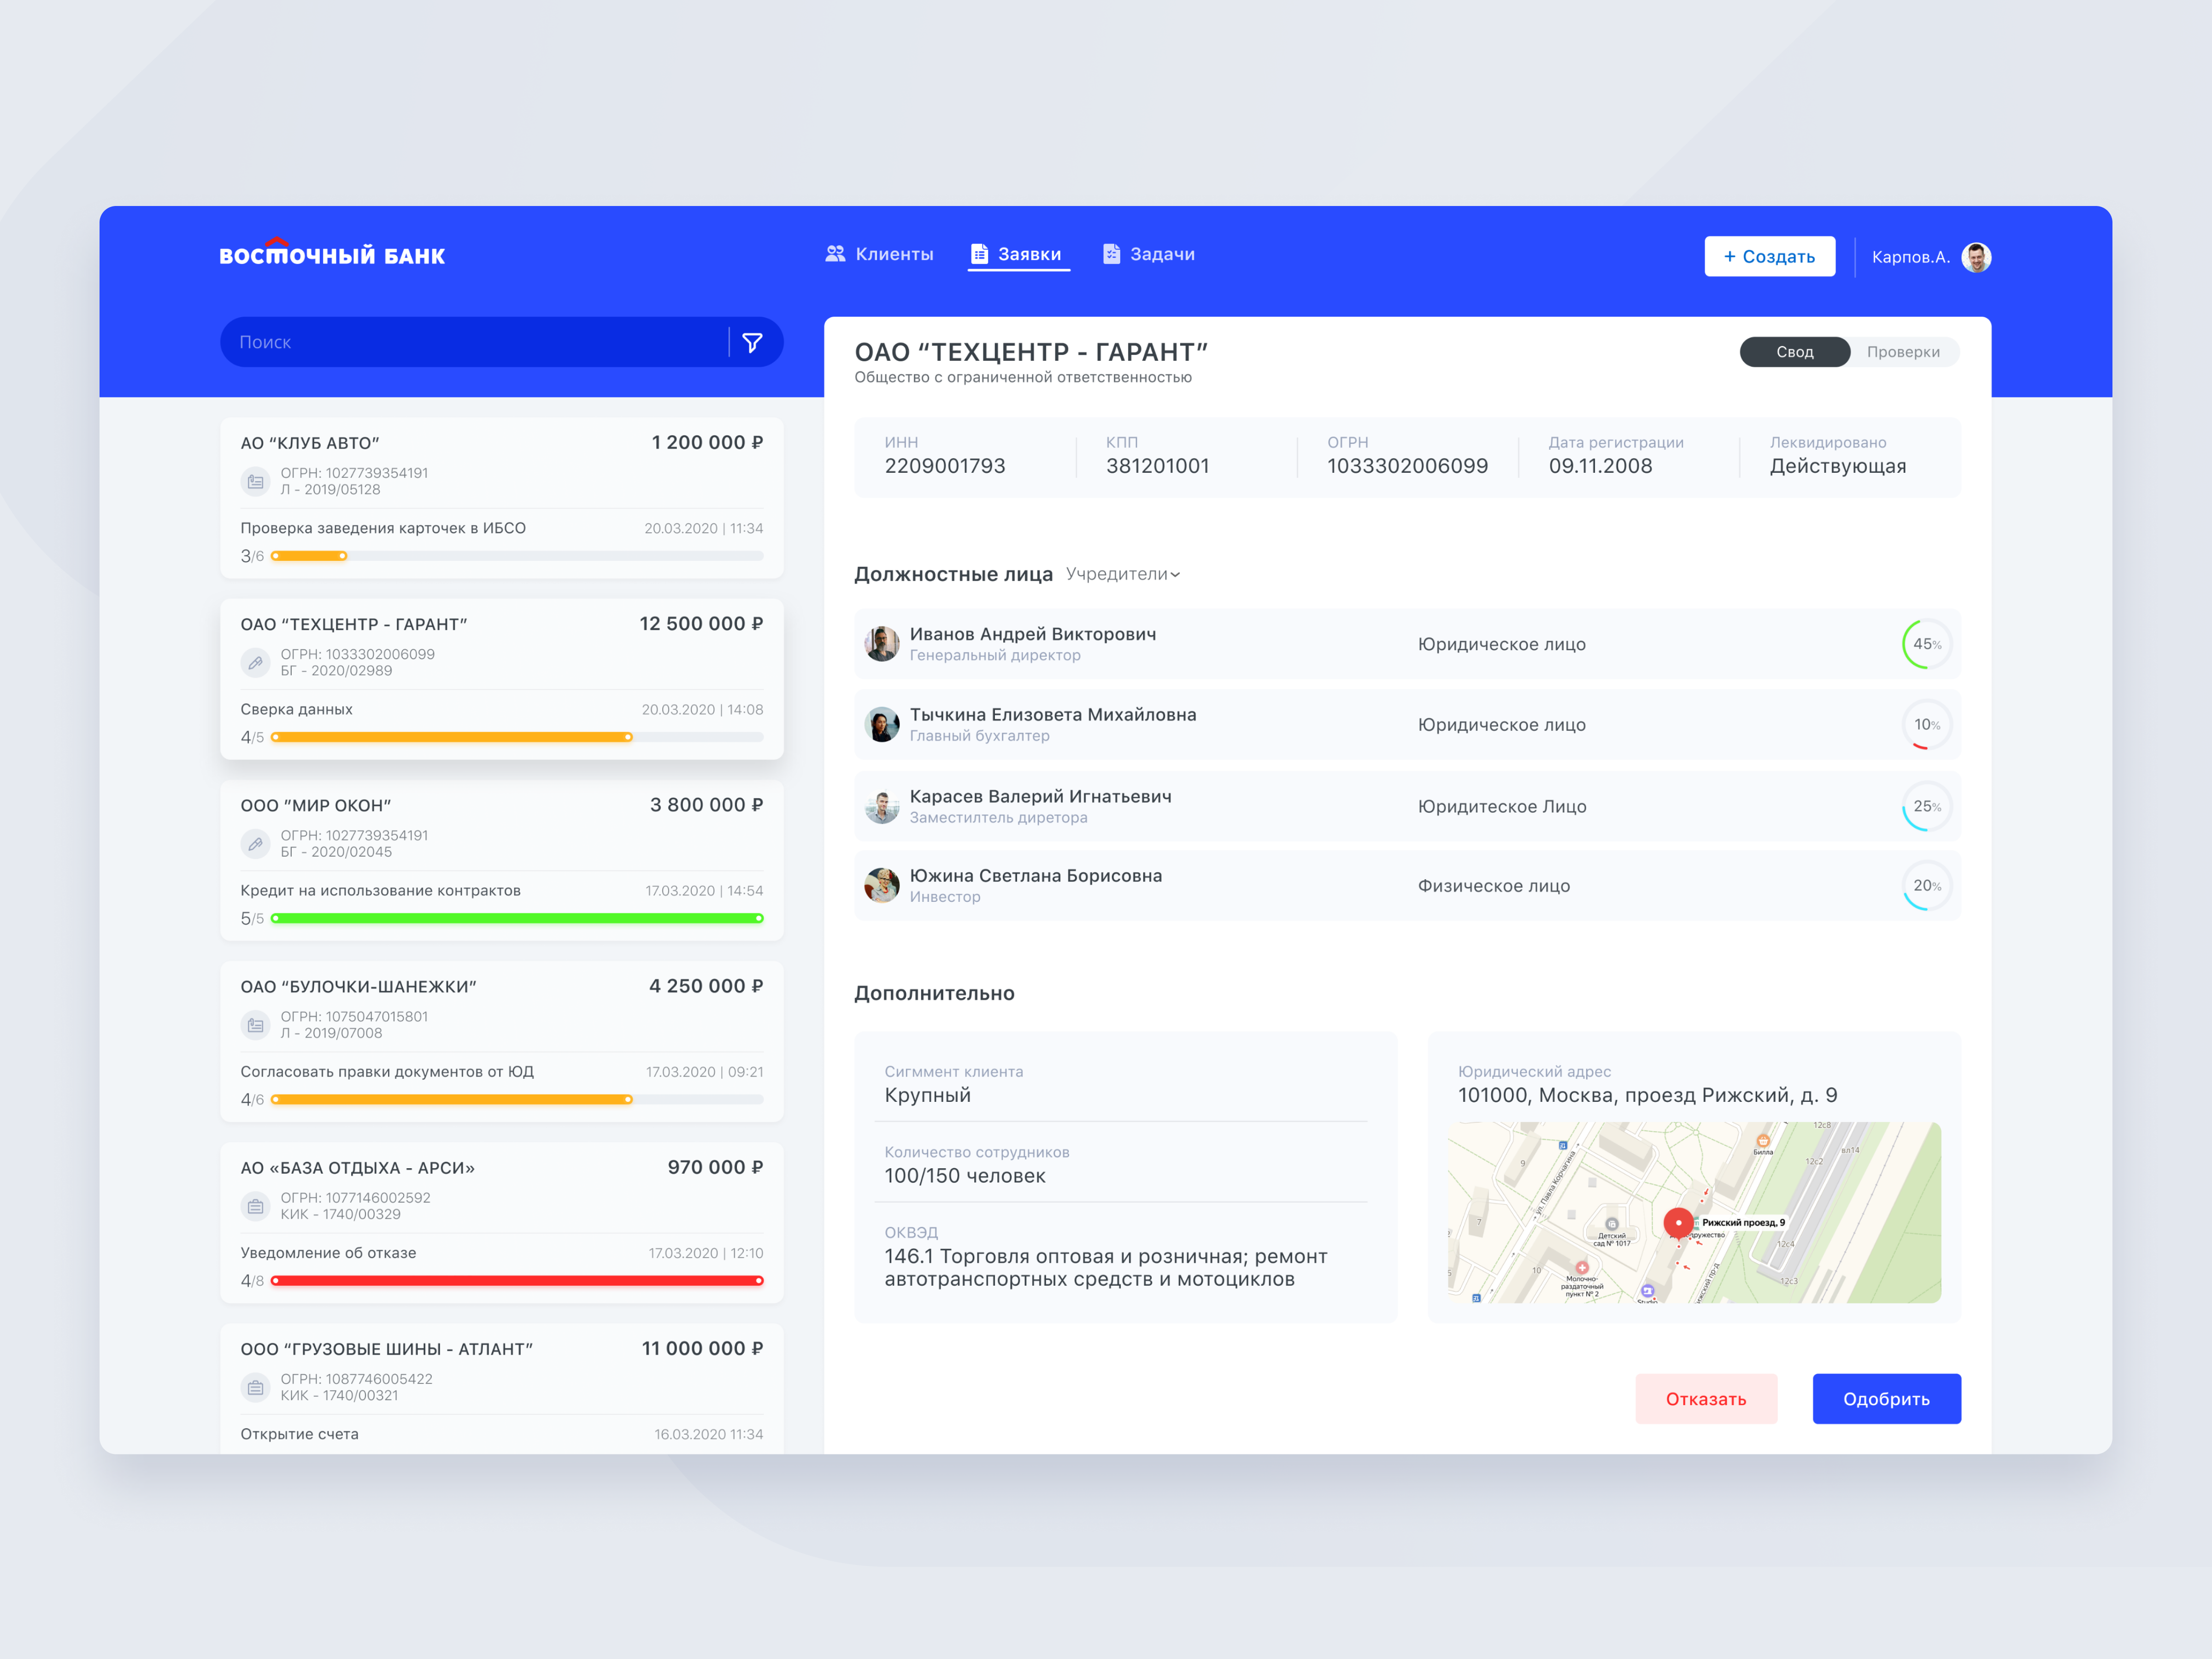The height and width of the screenshot is (1659, 2212).
Task: Click avatar of Южина Светлана Борисовна
Action: tap(881, 886)
